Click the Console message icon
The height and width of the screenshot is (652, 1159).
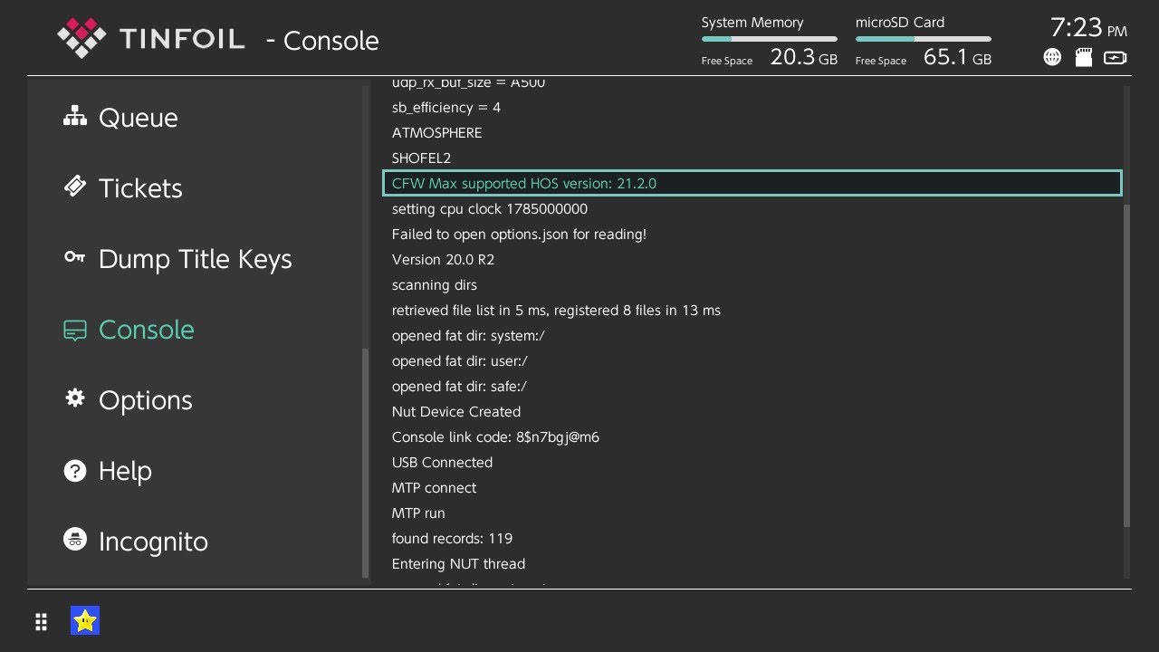tap(75, 331)
